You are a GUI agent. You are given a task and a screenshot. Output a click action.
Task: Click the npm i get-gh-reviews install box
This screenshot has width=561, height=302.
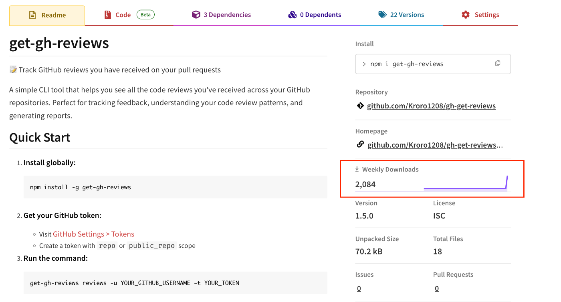(x=433, y=64)
